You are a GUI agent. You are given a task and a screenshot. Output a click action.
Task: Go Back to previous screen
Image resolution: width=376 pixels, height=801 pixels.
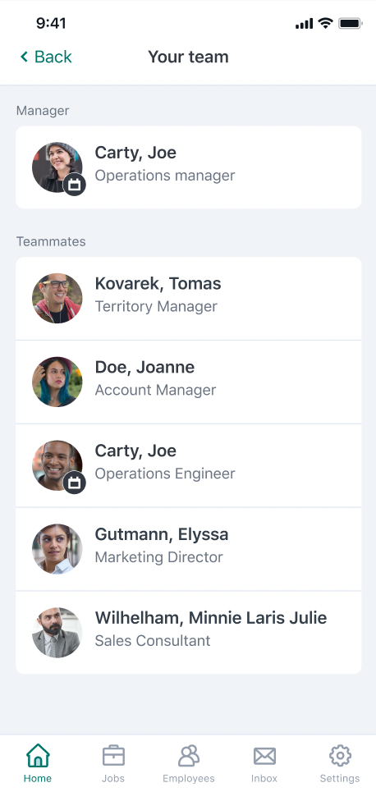(46, 57)
